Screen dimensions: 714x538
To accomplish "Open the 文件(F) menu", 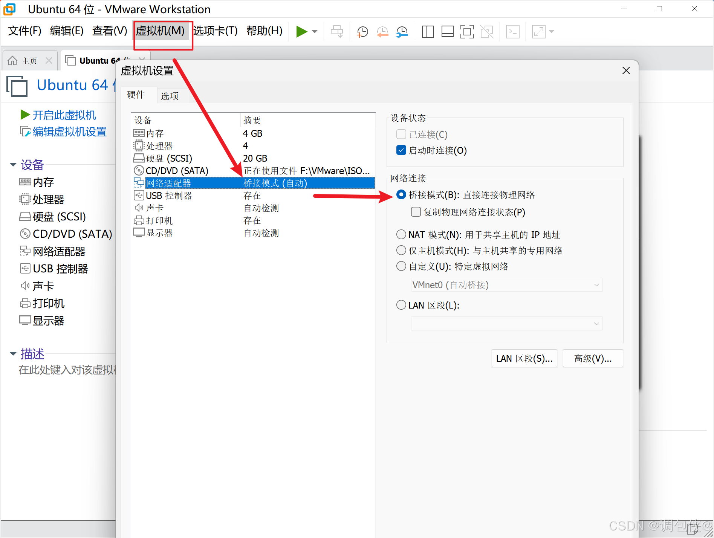I will pos(24,31).
